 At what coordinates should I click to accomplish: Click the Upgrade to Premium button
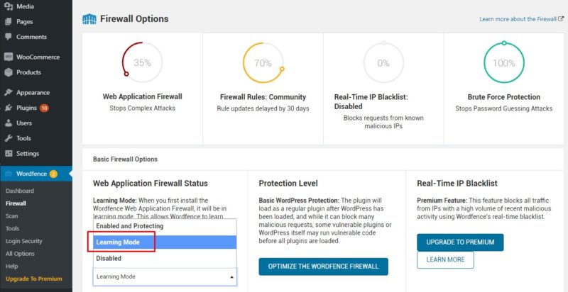pyautogui.click(x=460, y=242)
